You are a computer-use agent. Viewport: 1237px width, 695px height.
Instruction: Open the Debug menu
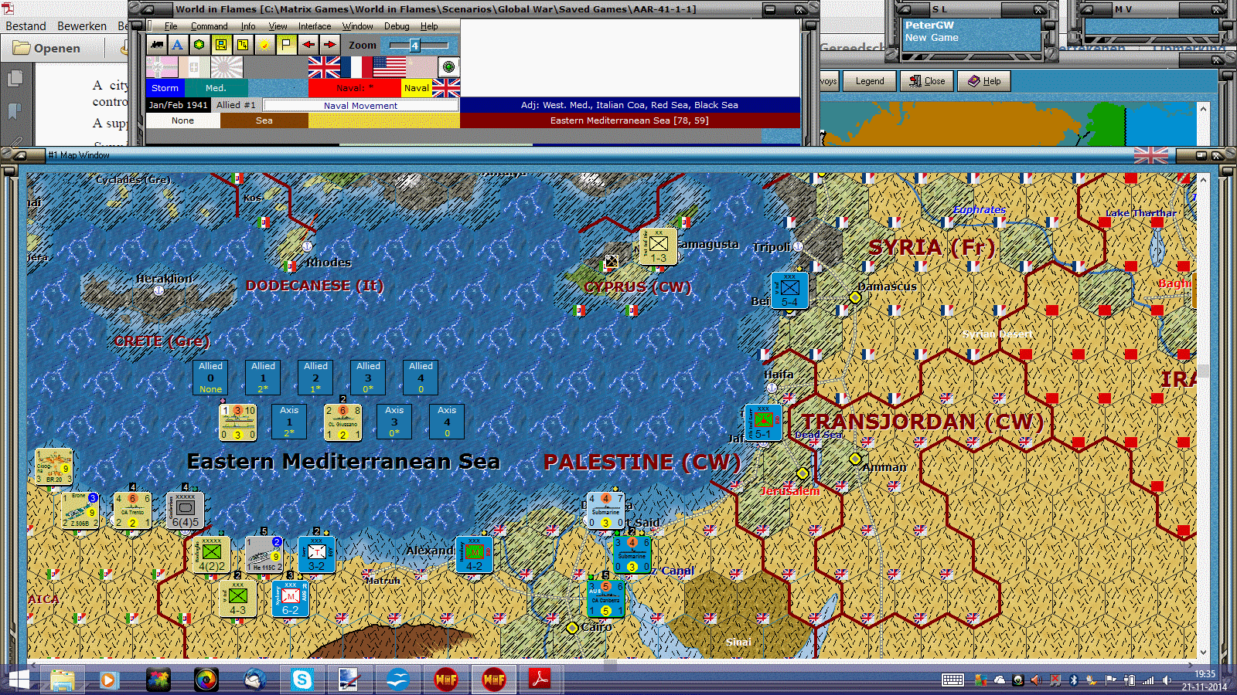[x=397, y=26]
